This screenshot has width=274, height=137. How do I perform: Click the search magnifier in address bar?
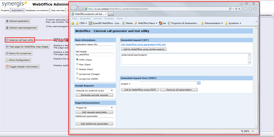click(x=230, y=9)
